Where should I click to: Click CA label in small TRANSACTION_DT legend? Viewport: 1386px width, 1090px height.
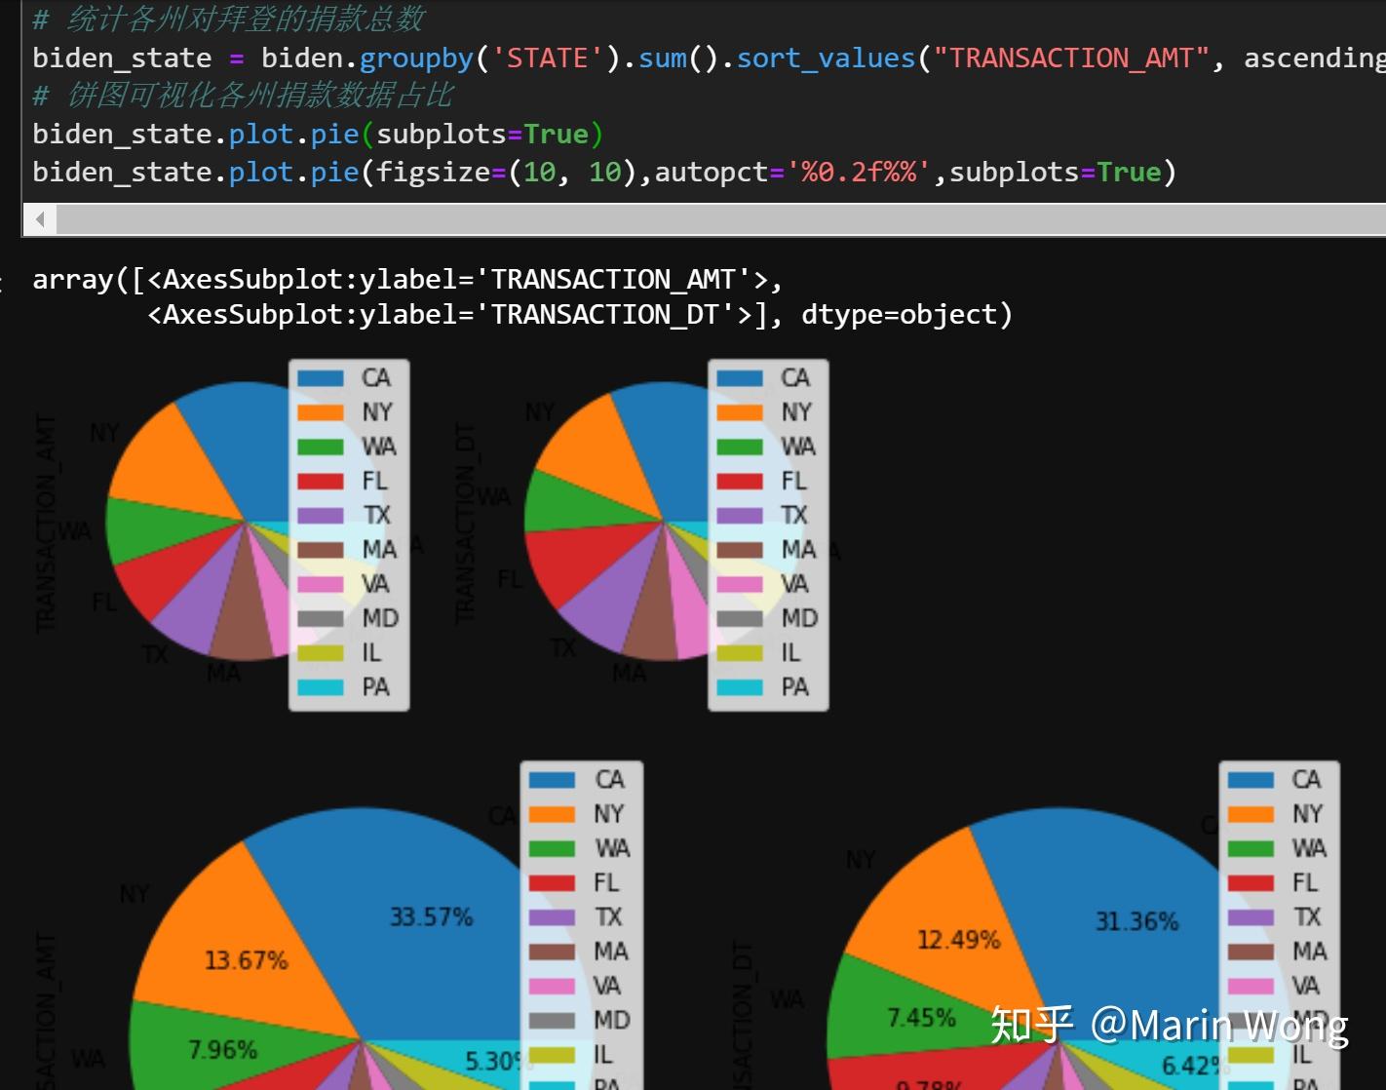pyautogui.click(x=795, y=378)
